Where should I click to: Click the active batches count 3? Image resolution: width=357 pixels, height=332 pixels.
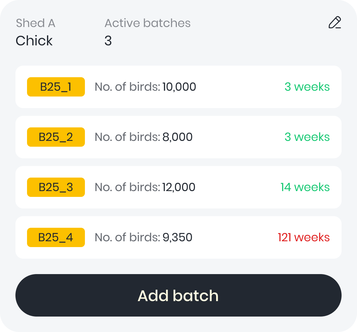pyautogui.click(x=108, y=41)
